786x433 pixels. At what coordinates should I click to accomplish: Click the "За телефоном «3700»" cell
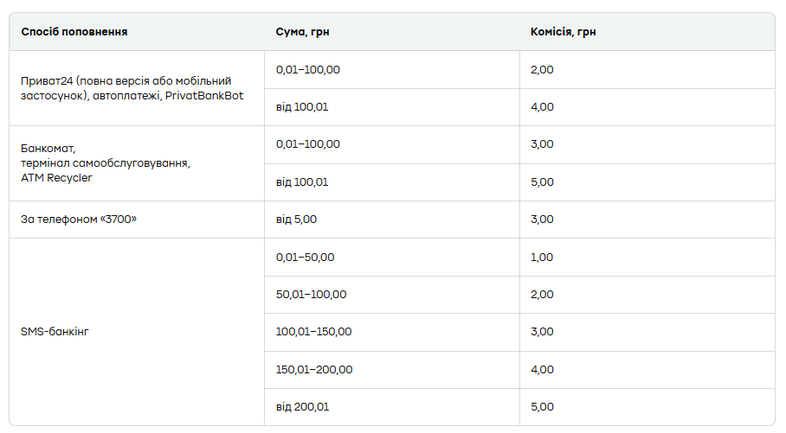point(80,220)
